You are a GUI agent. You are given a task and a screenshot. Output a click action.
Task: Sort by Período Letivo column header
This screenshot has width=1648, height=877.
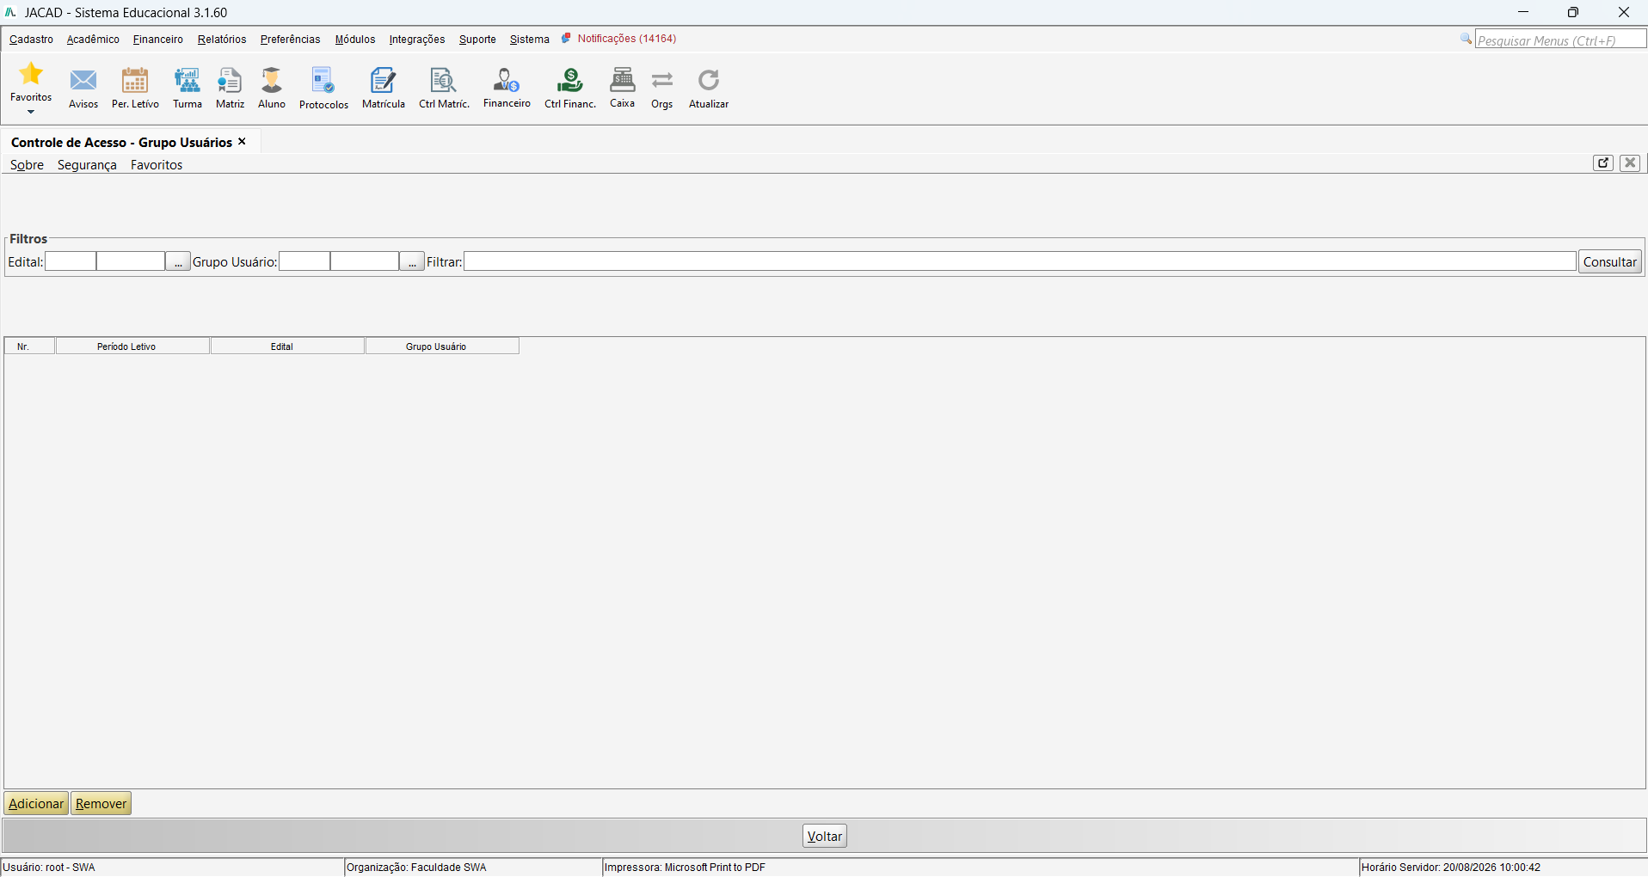point(132,347)
